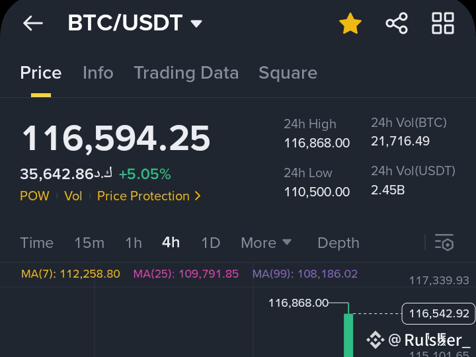This screenshot has height=357, width=476.
Task: Open the Square tab
Action: [288, 73]
